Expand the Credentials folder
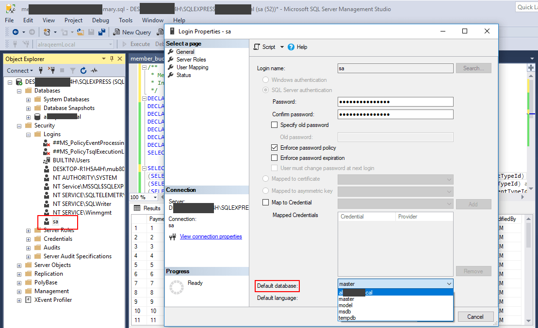Viewport: 538px width, 328px height. (29, 239)
